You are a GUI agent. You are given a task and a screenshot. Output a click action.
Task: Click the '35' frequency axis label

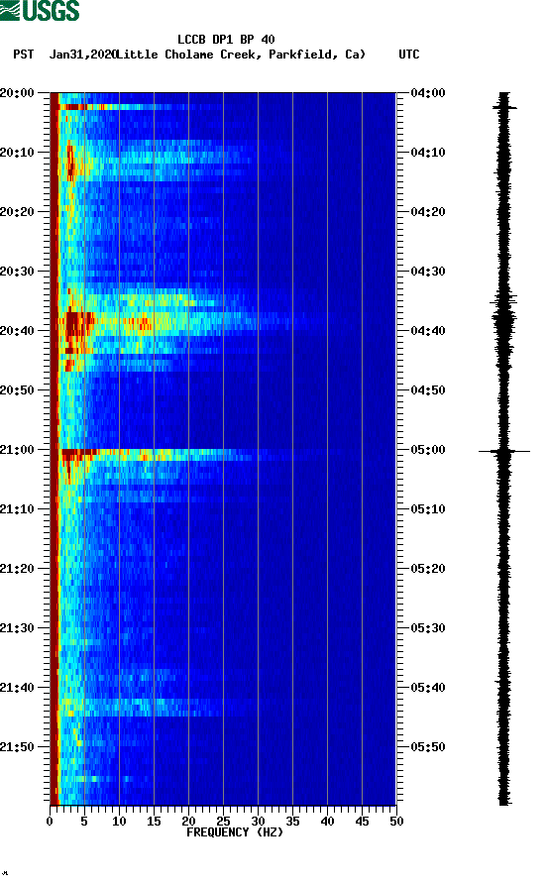coord(292,822)
